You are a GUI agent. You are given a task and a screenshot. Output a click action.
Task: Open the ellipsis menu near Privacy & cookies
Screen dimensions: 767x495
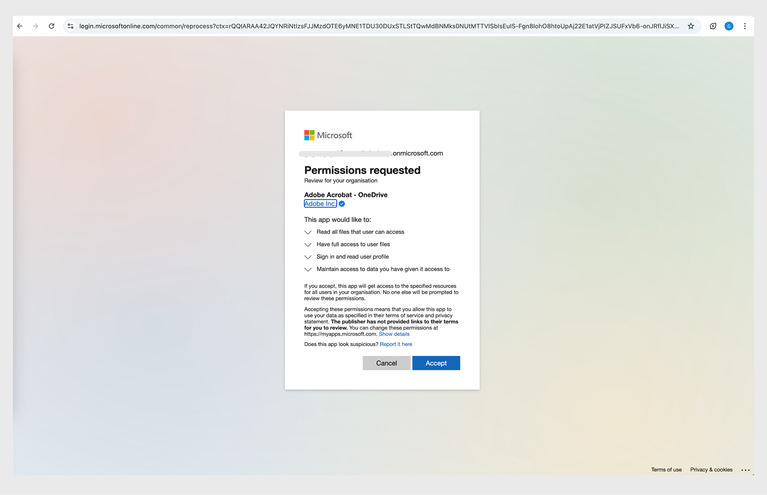click(746, 470)
